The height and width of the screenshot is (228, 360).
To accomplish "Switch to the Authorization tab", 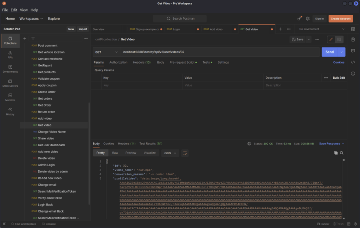I will click(x=118, y=62).
